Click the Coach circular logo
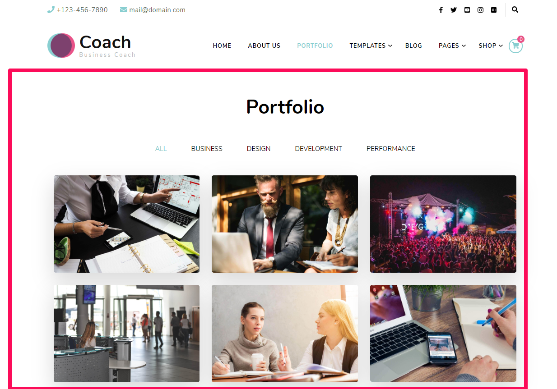 point(61,46)
